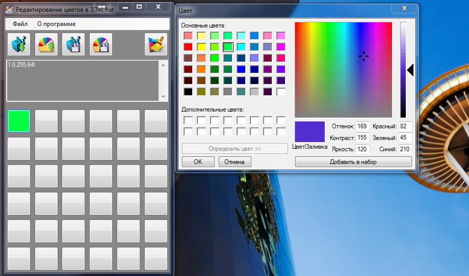This screenshot has width=469, height=276.
Task: Click the Определить цвет >> button
Action: [x=235, y=149]
